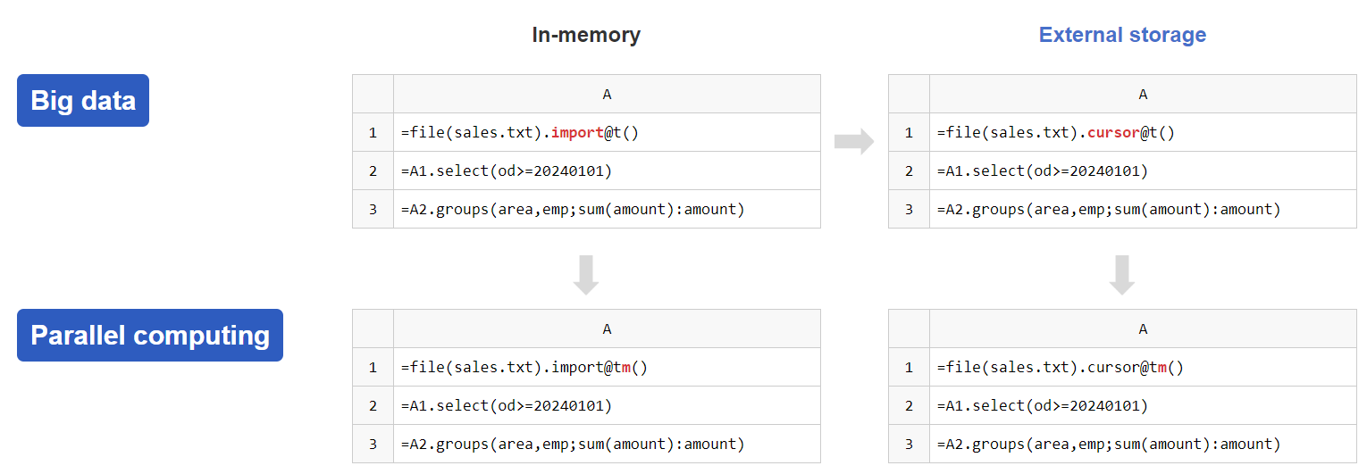Select the In-memory heading
This screenshot has height=474, width=1367.
(586, 35)
